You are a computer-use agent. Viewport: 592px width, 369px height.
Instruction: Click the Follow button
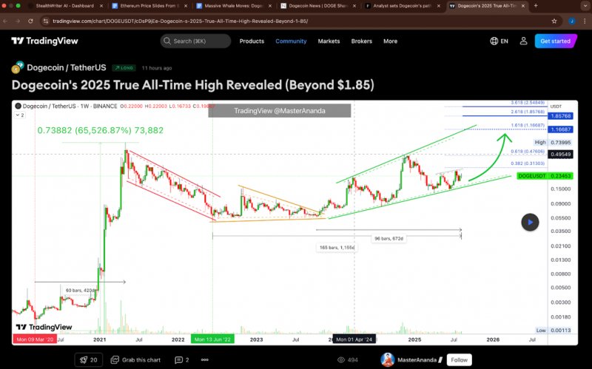[459, 359]
